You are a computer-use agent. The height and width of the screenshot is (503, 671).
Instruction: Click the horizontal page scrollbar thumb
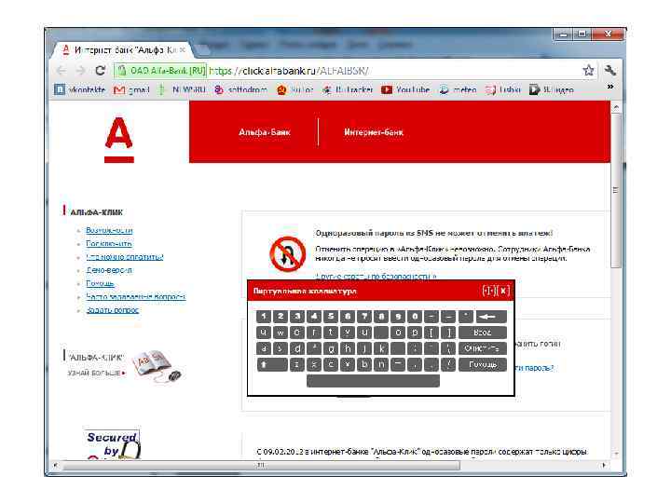click(262, 465)
